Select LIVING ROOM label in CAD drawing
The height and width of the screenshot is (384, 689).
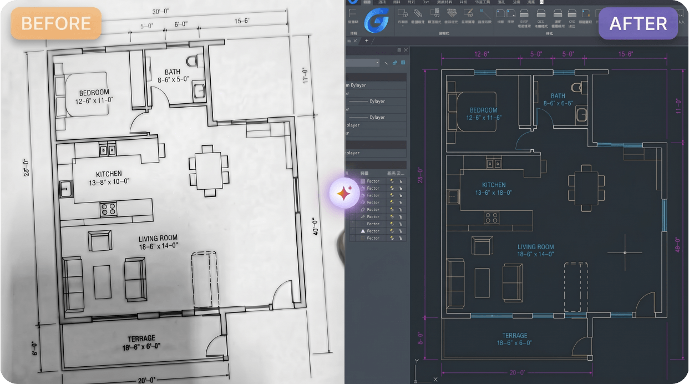[x=536, y=247]
